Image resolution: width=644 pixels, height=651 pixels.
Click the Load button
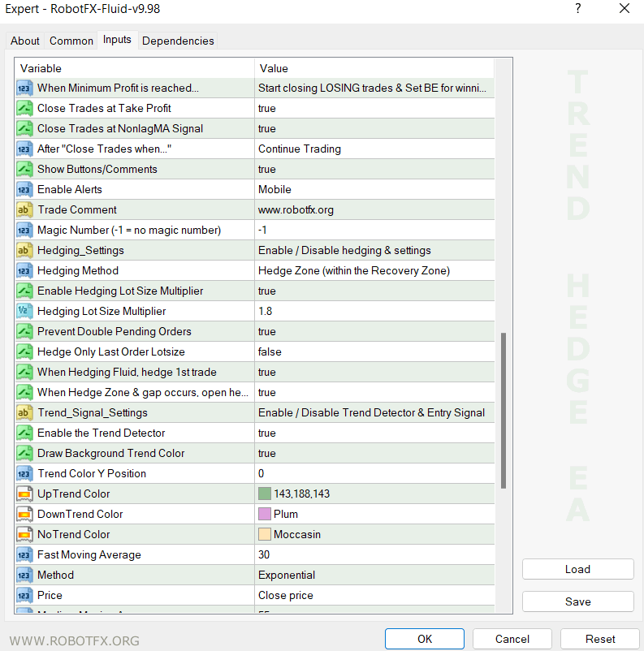point(578,569)
